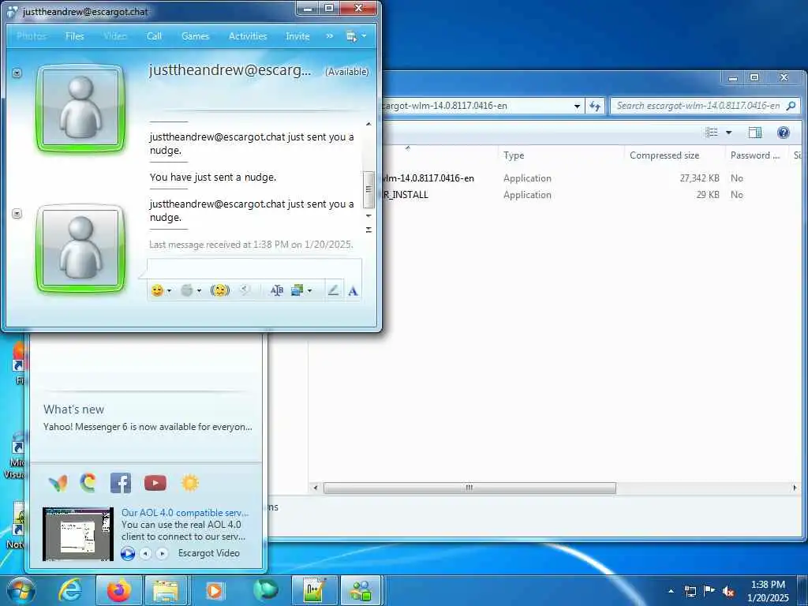The height and width of the screenshot is (606, 808).
Task: Jump to the end of the conversation
Action: click(368, 230)
